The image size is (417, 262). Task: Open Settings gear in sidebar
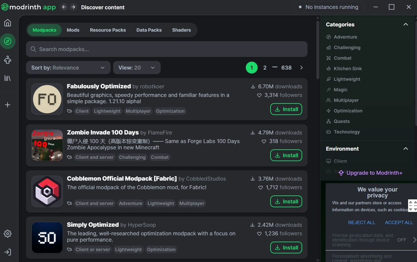8,234
